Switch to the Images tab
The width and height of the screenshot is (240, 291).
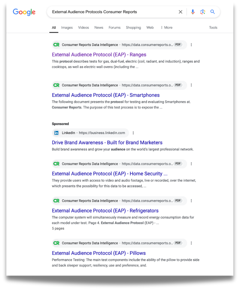(67, 28)
